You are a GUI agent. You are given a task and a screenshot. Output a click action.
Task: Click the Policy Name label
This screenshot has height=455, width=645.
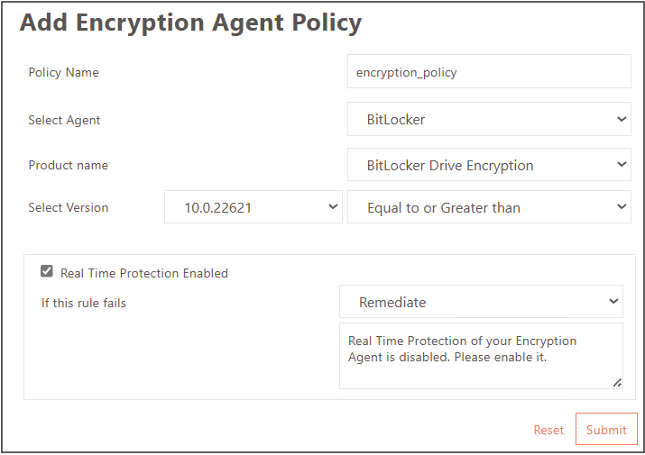[64, 72]
